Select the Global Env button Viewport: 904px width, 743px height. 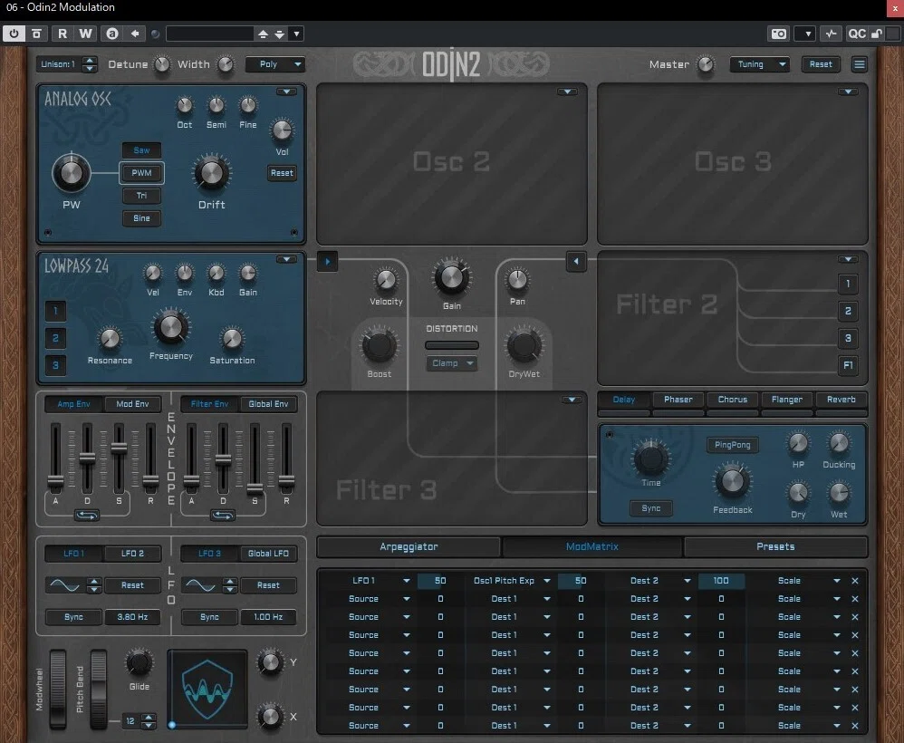[x=268, y=404]
